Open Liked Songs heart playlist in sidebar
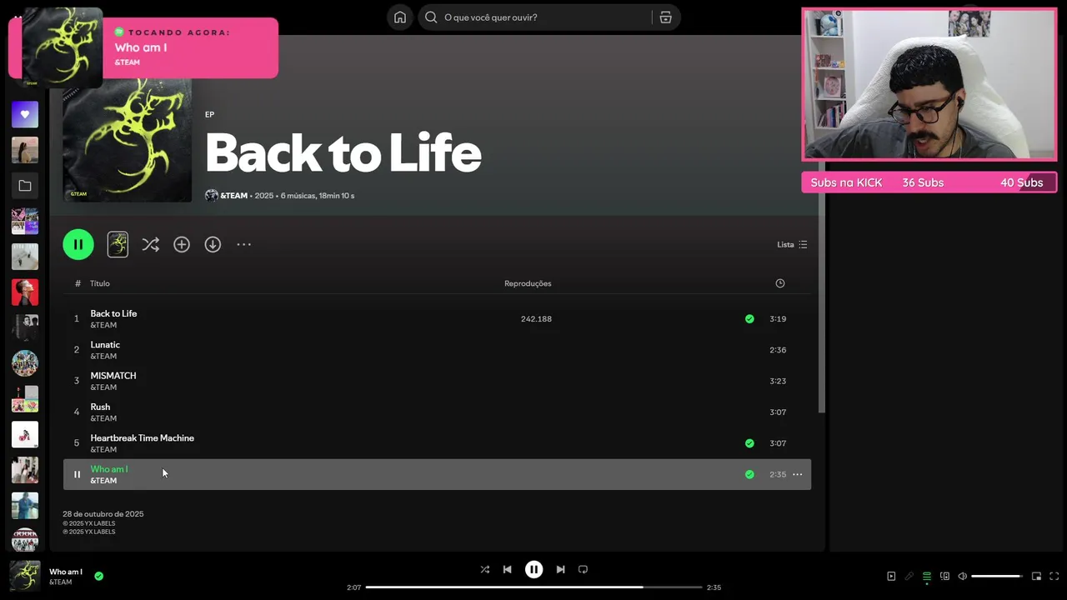Image resolution: width=1067 pixels, height=600 pixels. tap(25, 114)
